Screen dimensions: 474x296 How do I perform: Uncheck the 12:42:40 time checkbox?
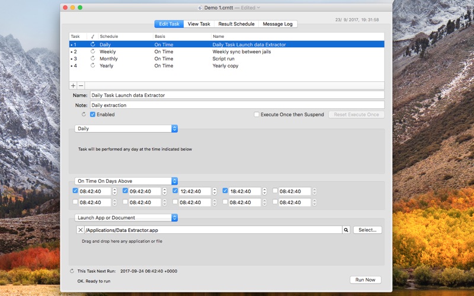coord(175,191)
